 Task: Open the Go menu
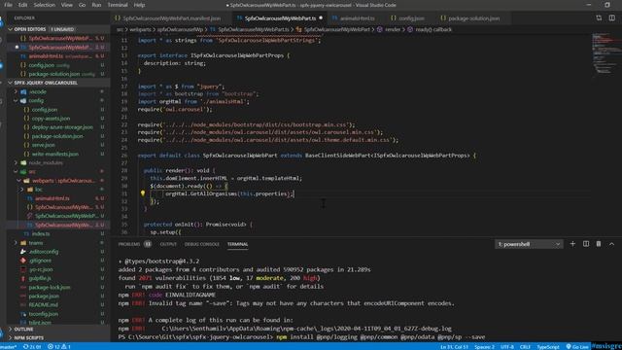(x=82, y=5)
